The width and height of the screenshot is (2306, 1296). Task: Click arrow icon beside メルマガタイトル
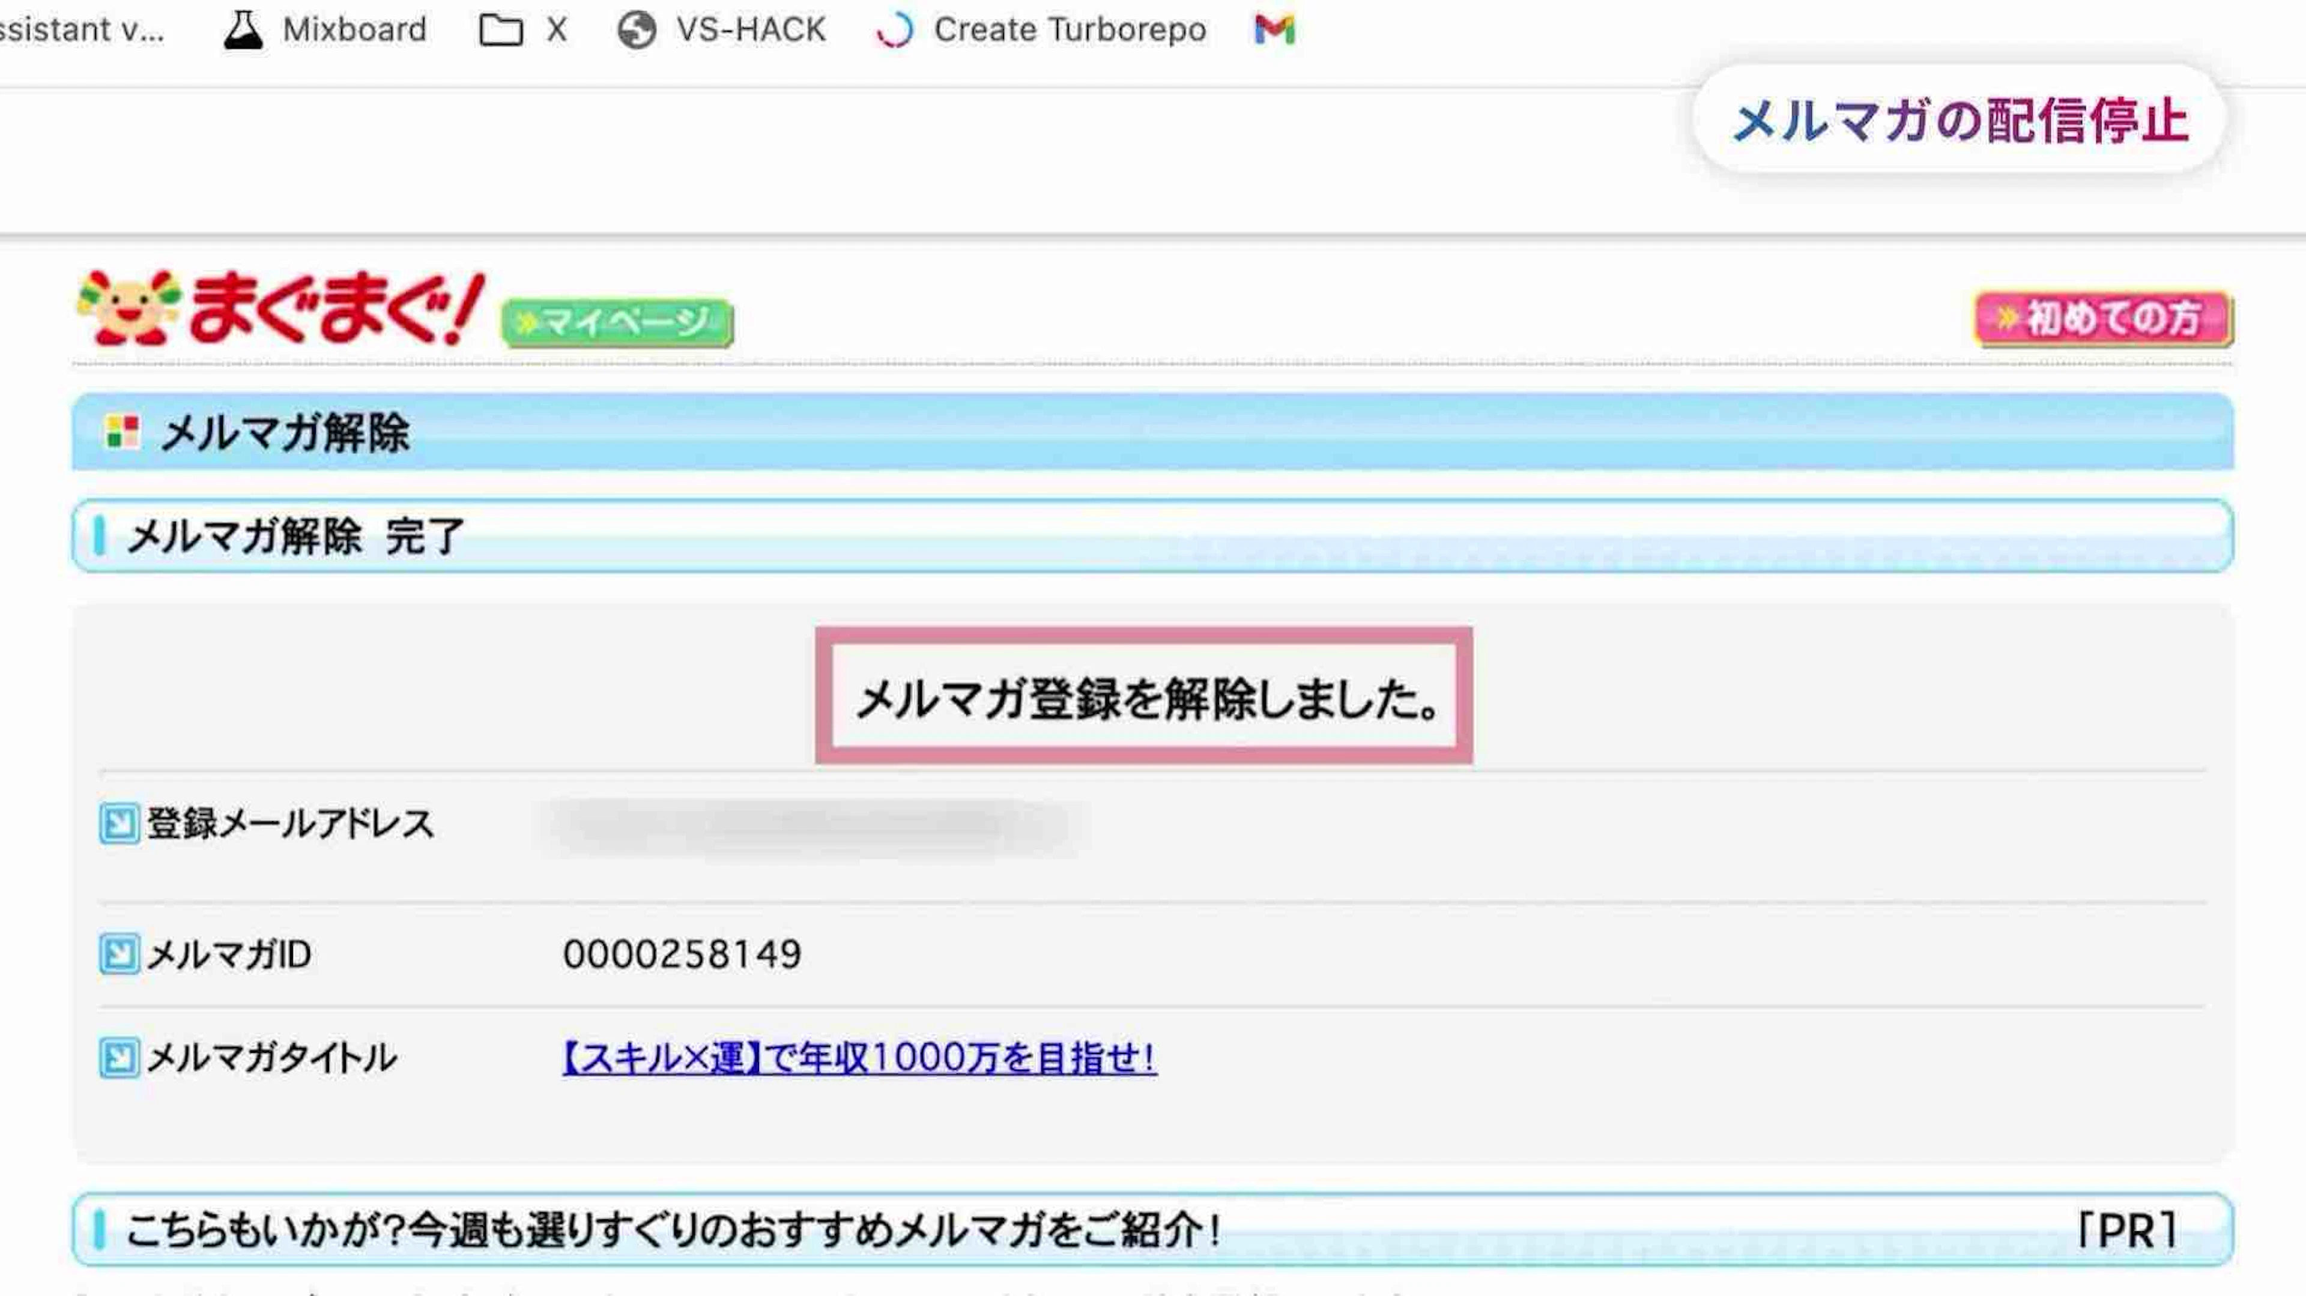pyautogui.click(x=119, y=1058)
